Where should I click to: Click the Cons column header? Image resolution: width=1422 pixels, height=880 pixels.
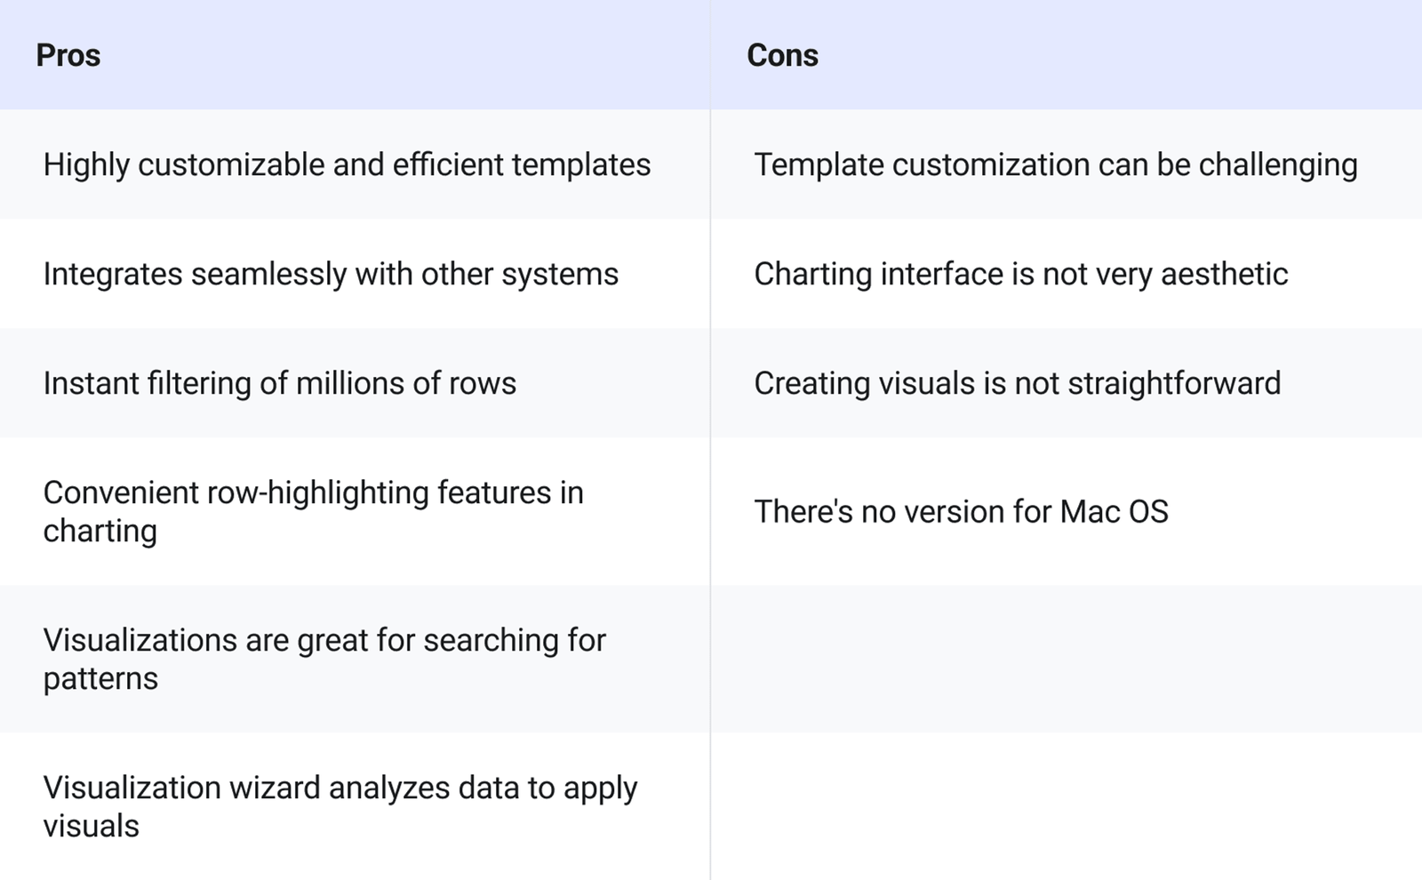[x=782, y=55]
